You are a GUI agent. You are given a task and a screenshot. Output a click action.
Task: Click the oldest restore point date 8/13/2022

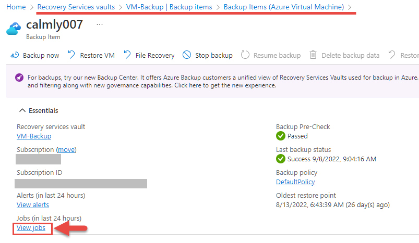(333, 205)
